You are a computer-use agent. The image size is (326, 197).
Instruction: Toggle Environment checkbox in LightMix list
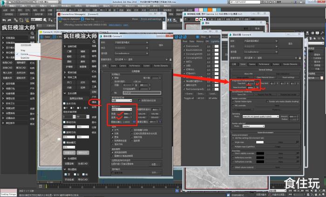[x=184, y=46]
